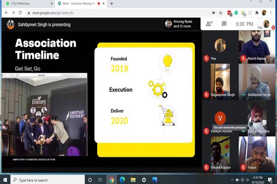Click the Execution label on slide

point(121,90)
